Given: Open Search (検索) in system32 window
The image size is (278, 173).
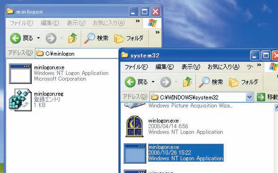Looking at the screenshot, I should 211,82.
